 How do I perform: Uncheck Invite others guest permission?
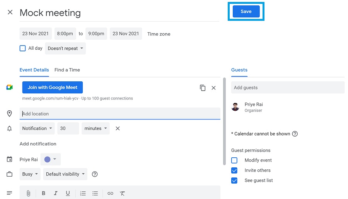point(234,170)
